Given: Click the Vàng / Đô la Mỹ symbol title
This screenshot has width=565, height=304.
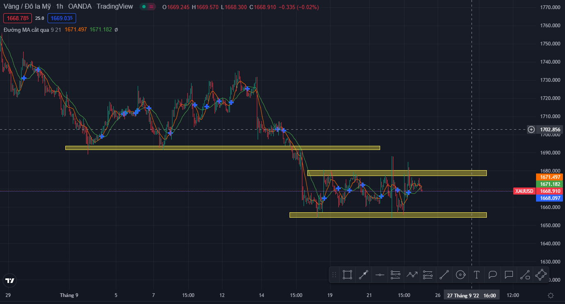Looking at the screenshot, I should pos(27,7).
